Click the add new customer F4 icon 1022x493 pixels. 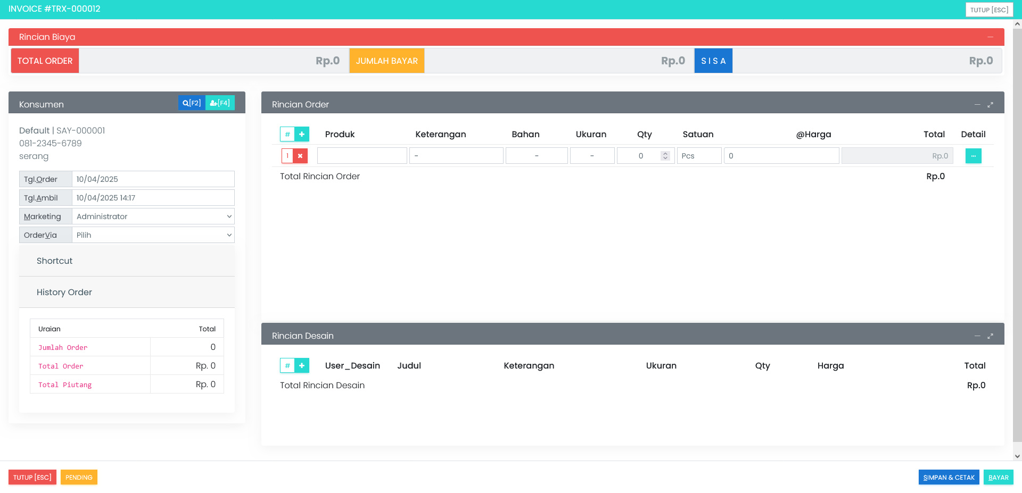(x=220, y=103)
